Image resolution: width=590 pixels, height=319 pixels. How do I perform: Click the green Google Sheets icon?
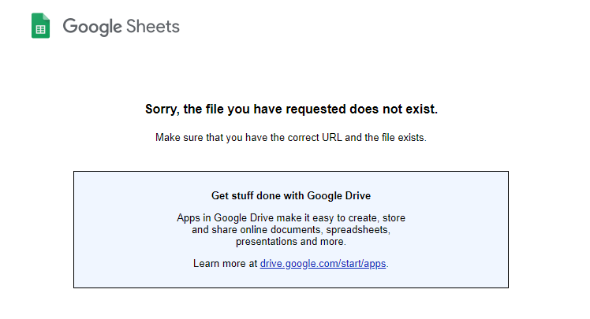coord(40,27)
